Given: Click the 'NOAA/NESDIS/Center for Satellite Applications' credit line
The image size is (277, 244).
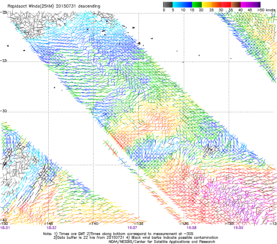Looking at the screenshot, I should coord(162,242).
